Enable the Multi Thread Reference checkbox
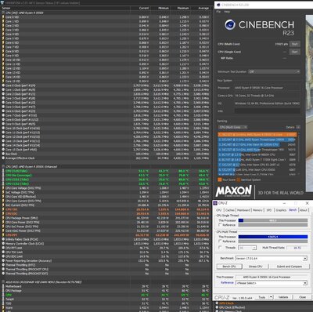The height and width of the screenshot is (312, 313). tap(221, 241)
